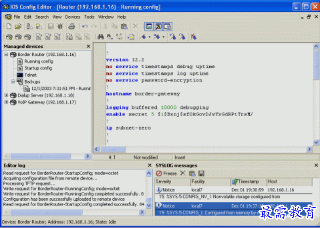Open the Edit menu
This screenshot has height=228, width=320.
click(x=28, y=17)
